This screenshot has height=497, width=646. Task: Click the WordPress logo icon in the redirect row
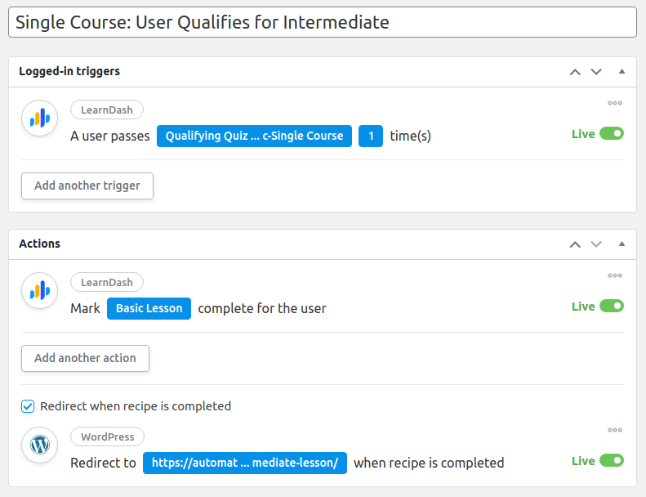pos(39,445)
